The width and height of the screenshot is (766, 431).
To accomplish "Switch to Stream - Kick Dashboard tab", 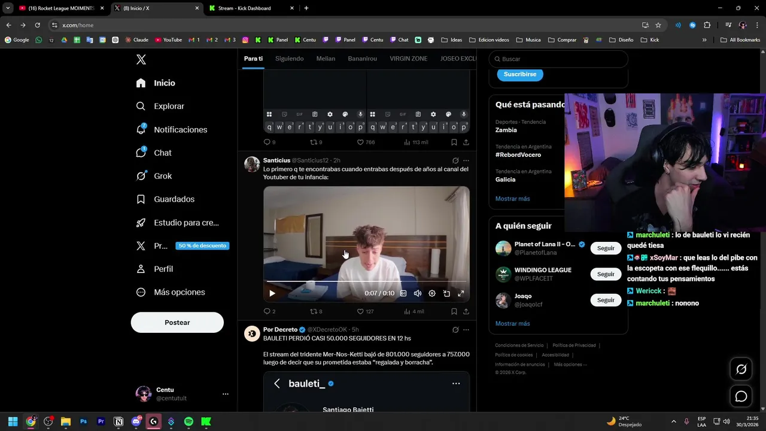I will click(251, 8).
